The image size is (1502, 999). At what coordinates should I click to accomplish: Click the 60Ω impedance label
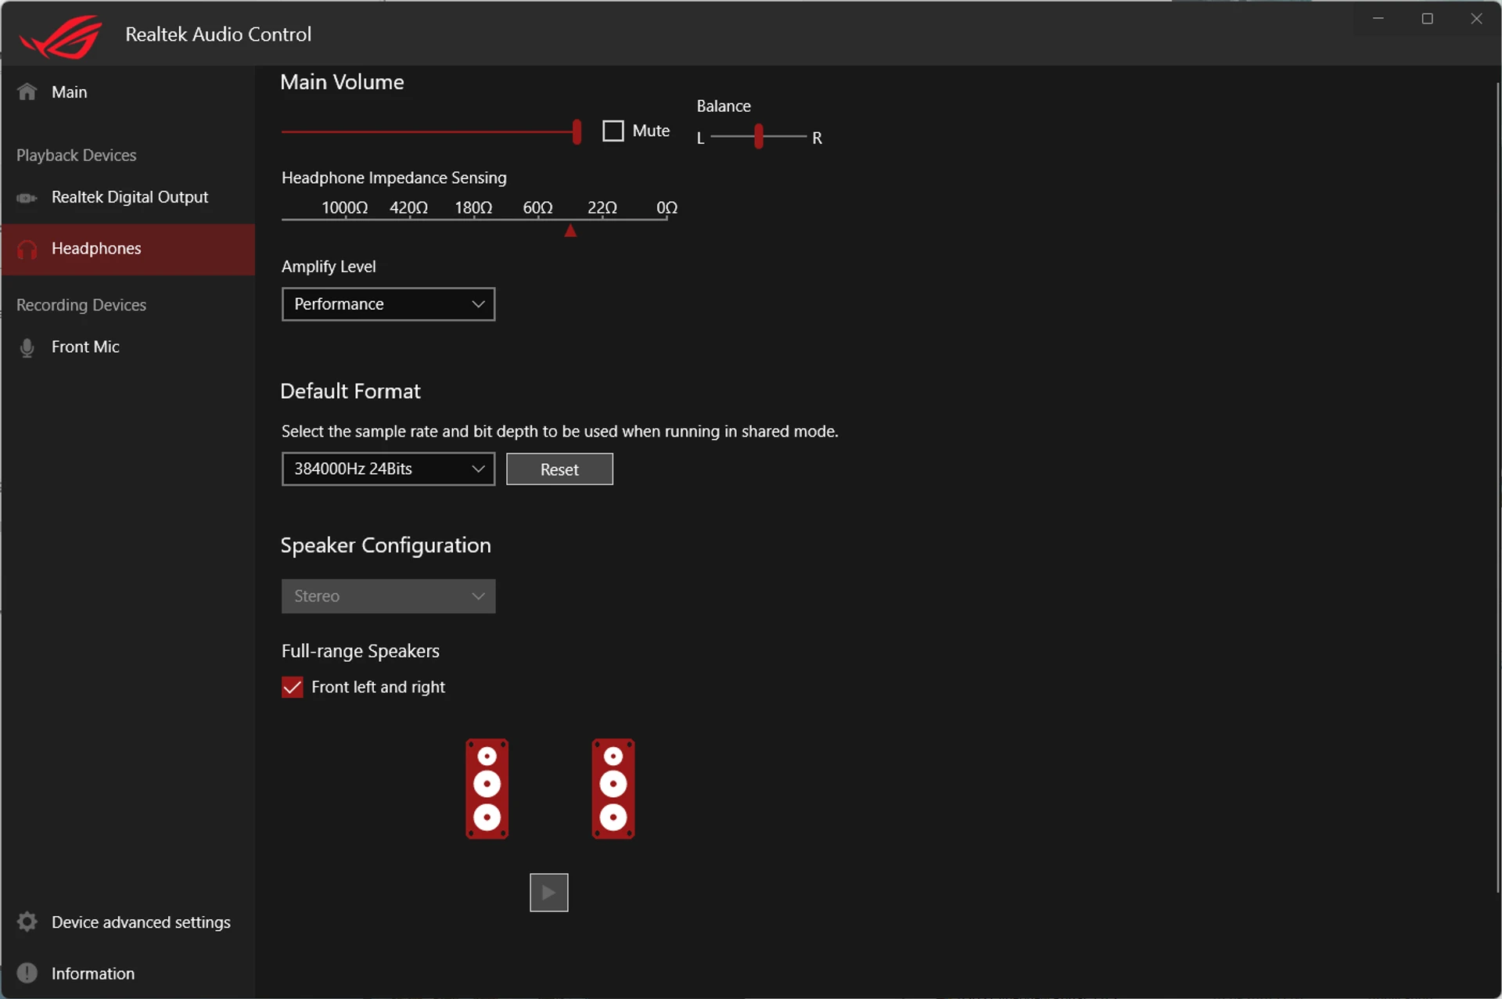[x=537, y=207]
